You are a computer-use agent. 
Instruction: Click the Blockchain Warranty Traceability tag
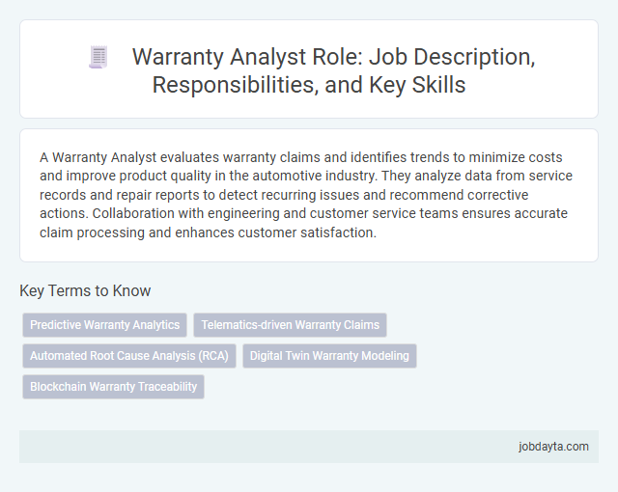[x=114, y=387]
